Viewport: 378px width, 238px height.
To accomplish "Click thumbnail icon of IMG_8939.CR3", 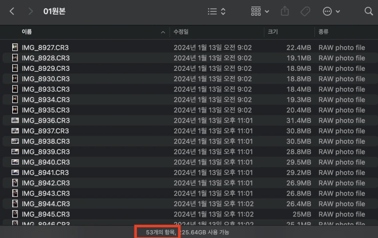I will coord(15,151).
